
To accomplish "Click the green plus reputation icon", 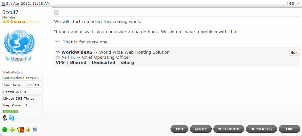I will point(12,130).
